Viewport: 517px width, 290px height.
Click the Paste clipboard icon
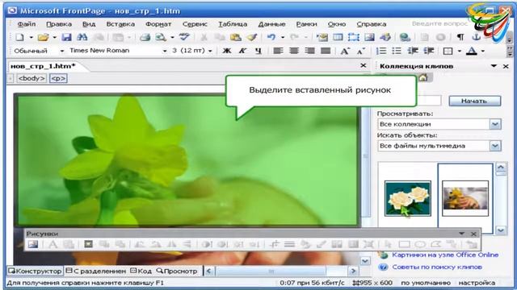click(x=235, y=37)
